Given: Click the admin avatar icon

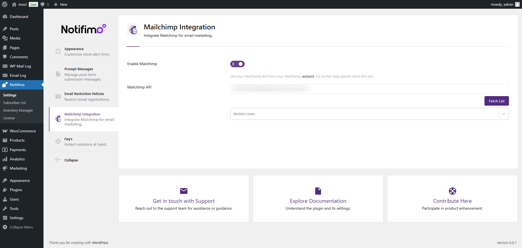Looking at the screenshot, I should click(517, 4).
